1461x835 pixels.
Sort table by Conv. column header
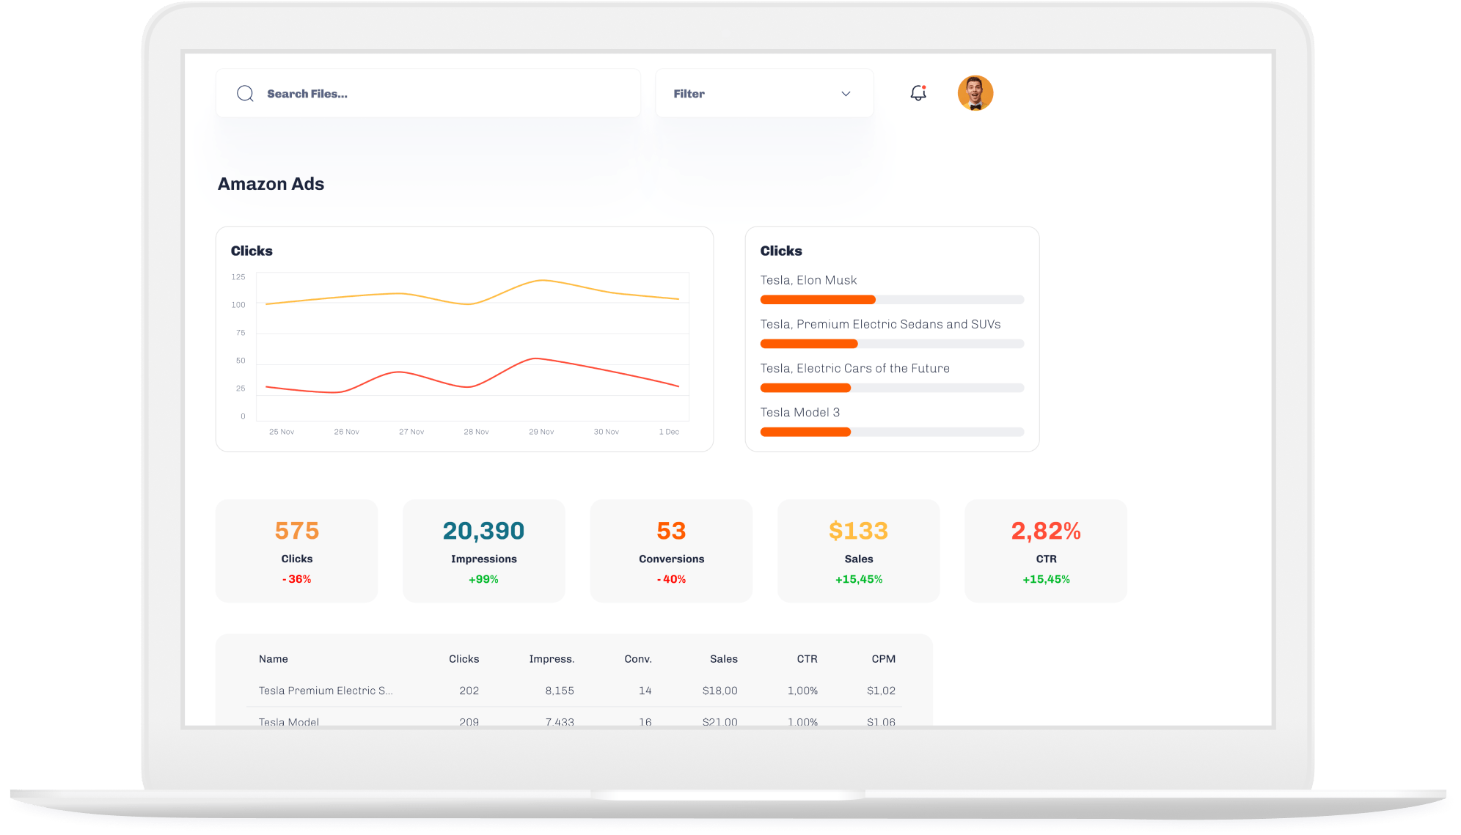pyautogui.click(x=638, y=659)
